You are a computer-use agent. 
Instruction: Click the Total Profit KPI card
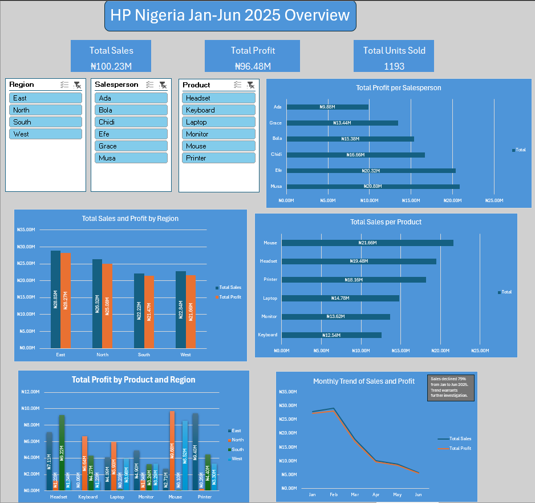point(253,56)
